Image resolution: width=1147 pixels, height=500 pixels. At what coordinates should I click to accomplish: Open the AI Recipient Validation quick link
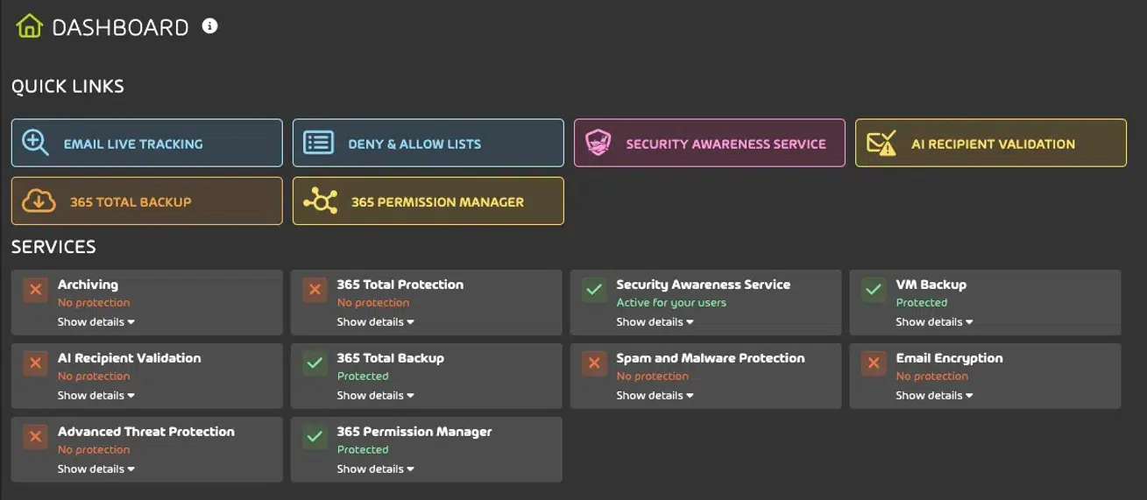coord(991,143)
